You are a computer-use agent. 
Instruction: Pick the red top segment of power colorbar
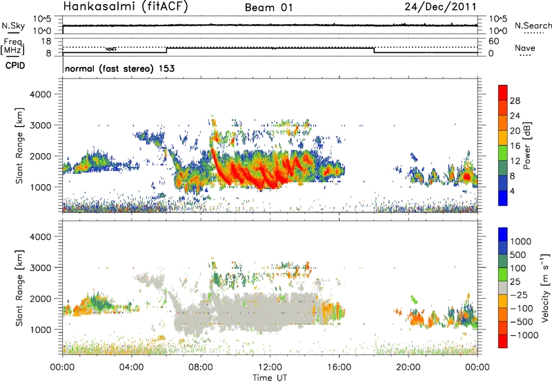[503, 92]
